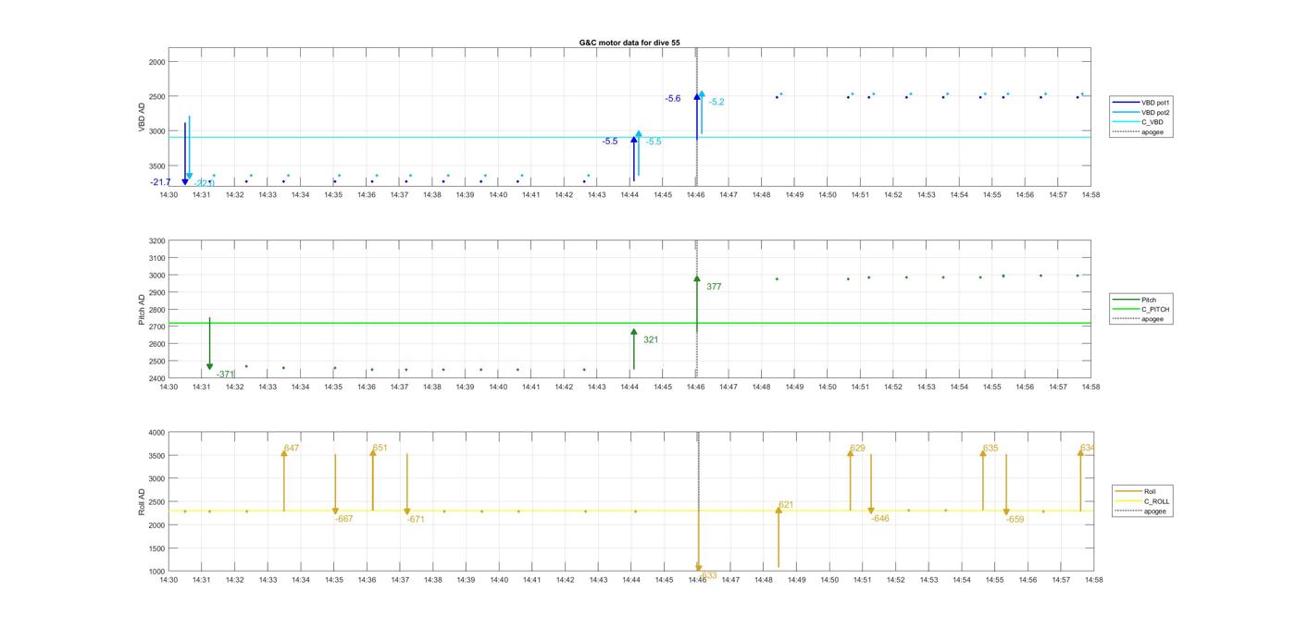This screenshot has width=1296, height=641.
Task: Select the "VBD pot1" legend entry
Action: point(1142,103)
